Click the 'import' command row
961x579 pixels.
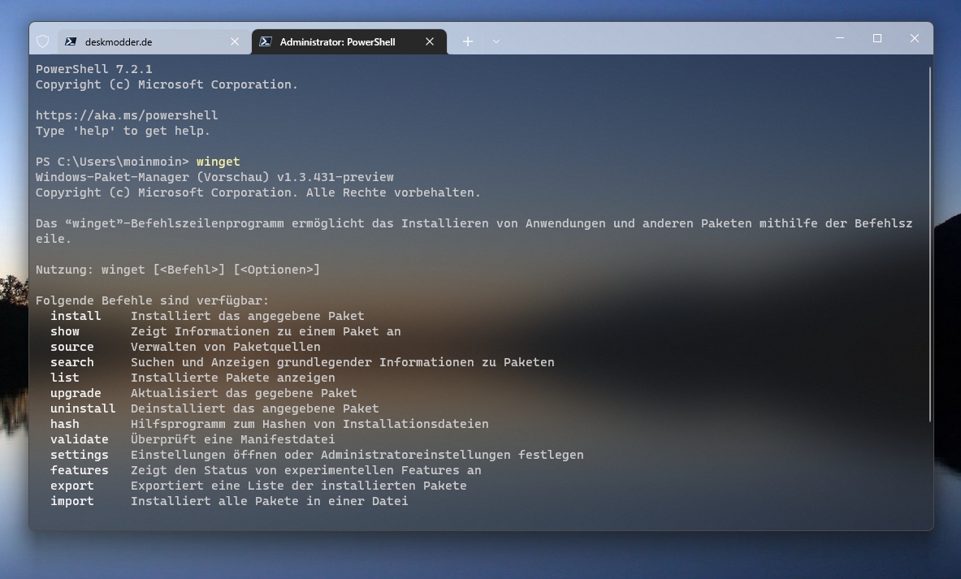[229, 501]
